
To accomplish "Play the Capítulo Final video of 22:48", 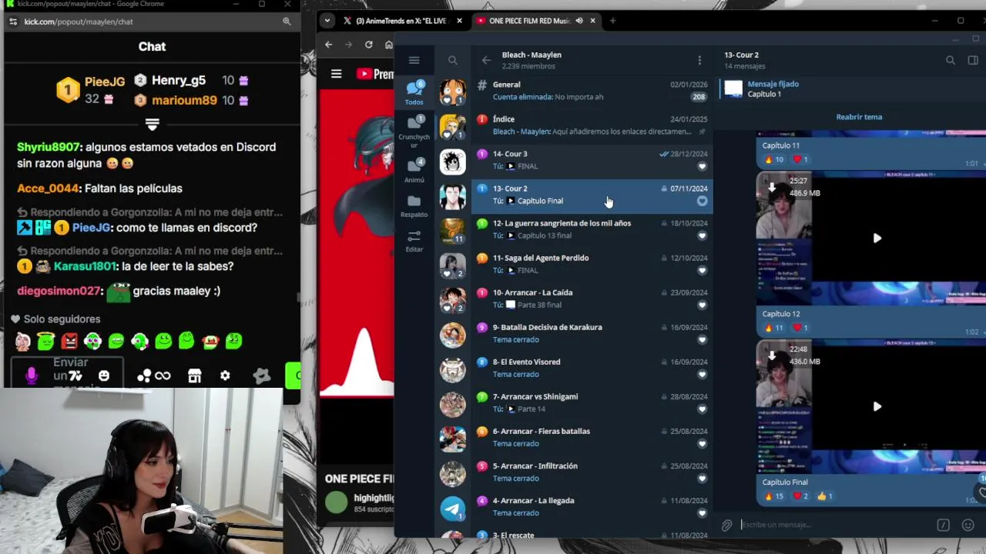I will [x=877, y=406].
